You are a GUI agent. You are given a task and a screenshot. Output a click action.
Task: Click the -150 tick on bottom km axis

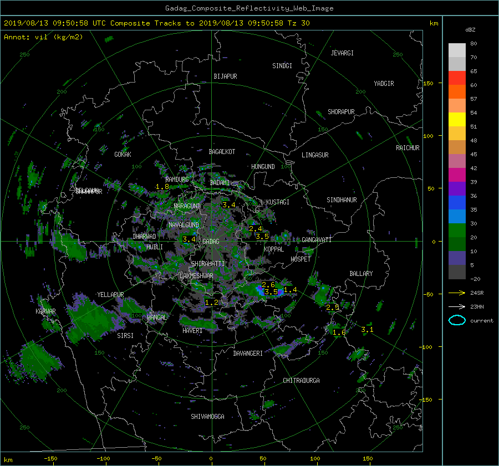point(50,459)
